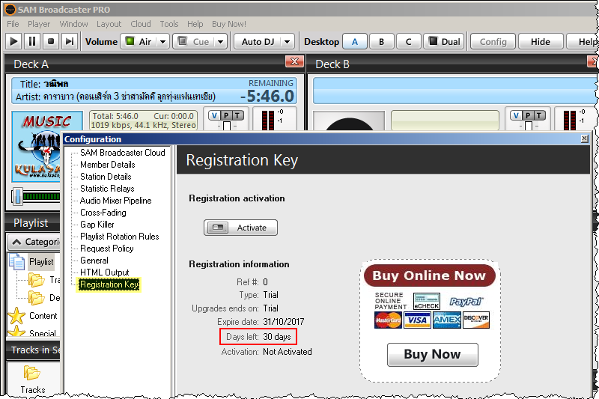Click the Buy Now button
Viewport: 599px width, 399px height.
coord(433,354)
